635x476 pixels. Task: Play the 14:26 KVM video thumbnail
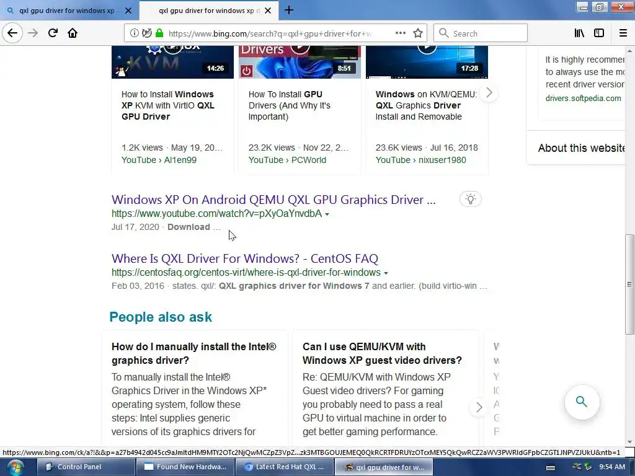pos(172,62)
